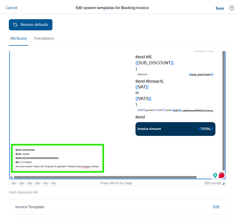Click the div breadcrumb path

(x=34, y=183)
